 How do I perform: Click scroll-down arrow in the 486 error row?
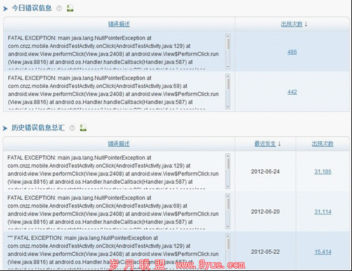pyautogui.click(x=228, y=67)
